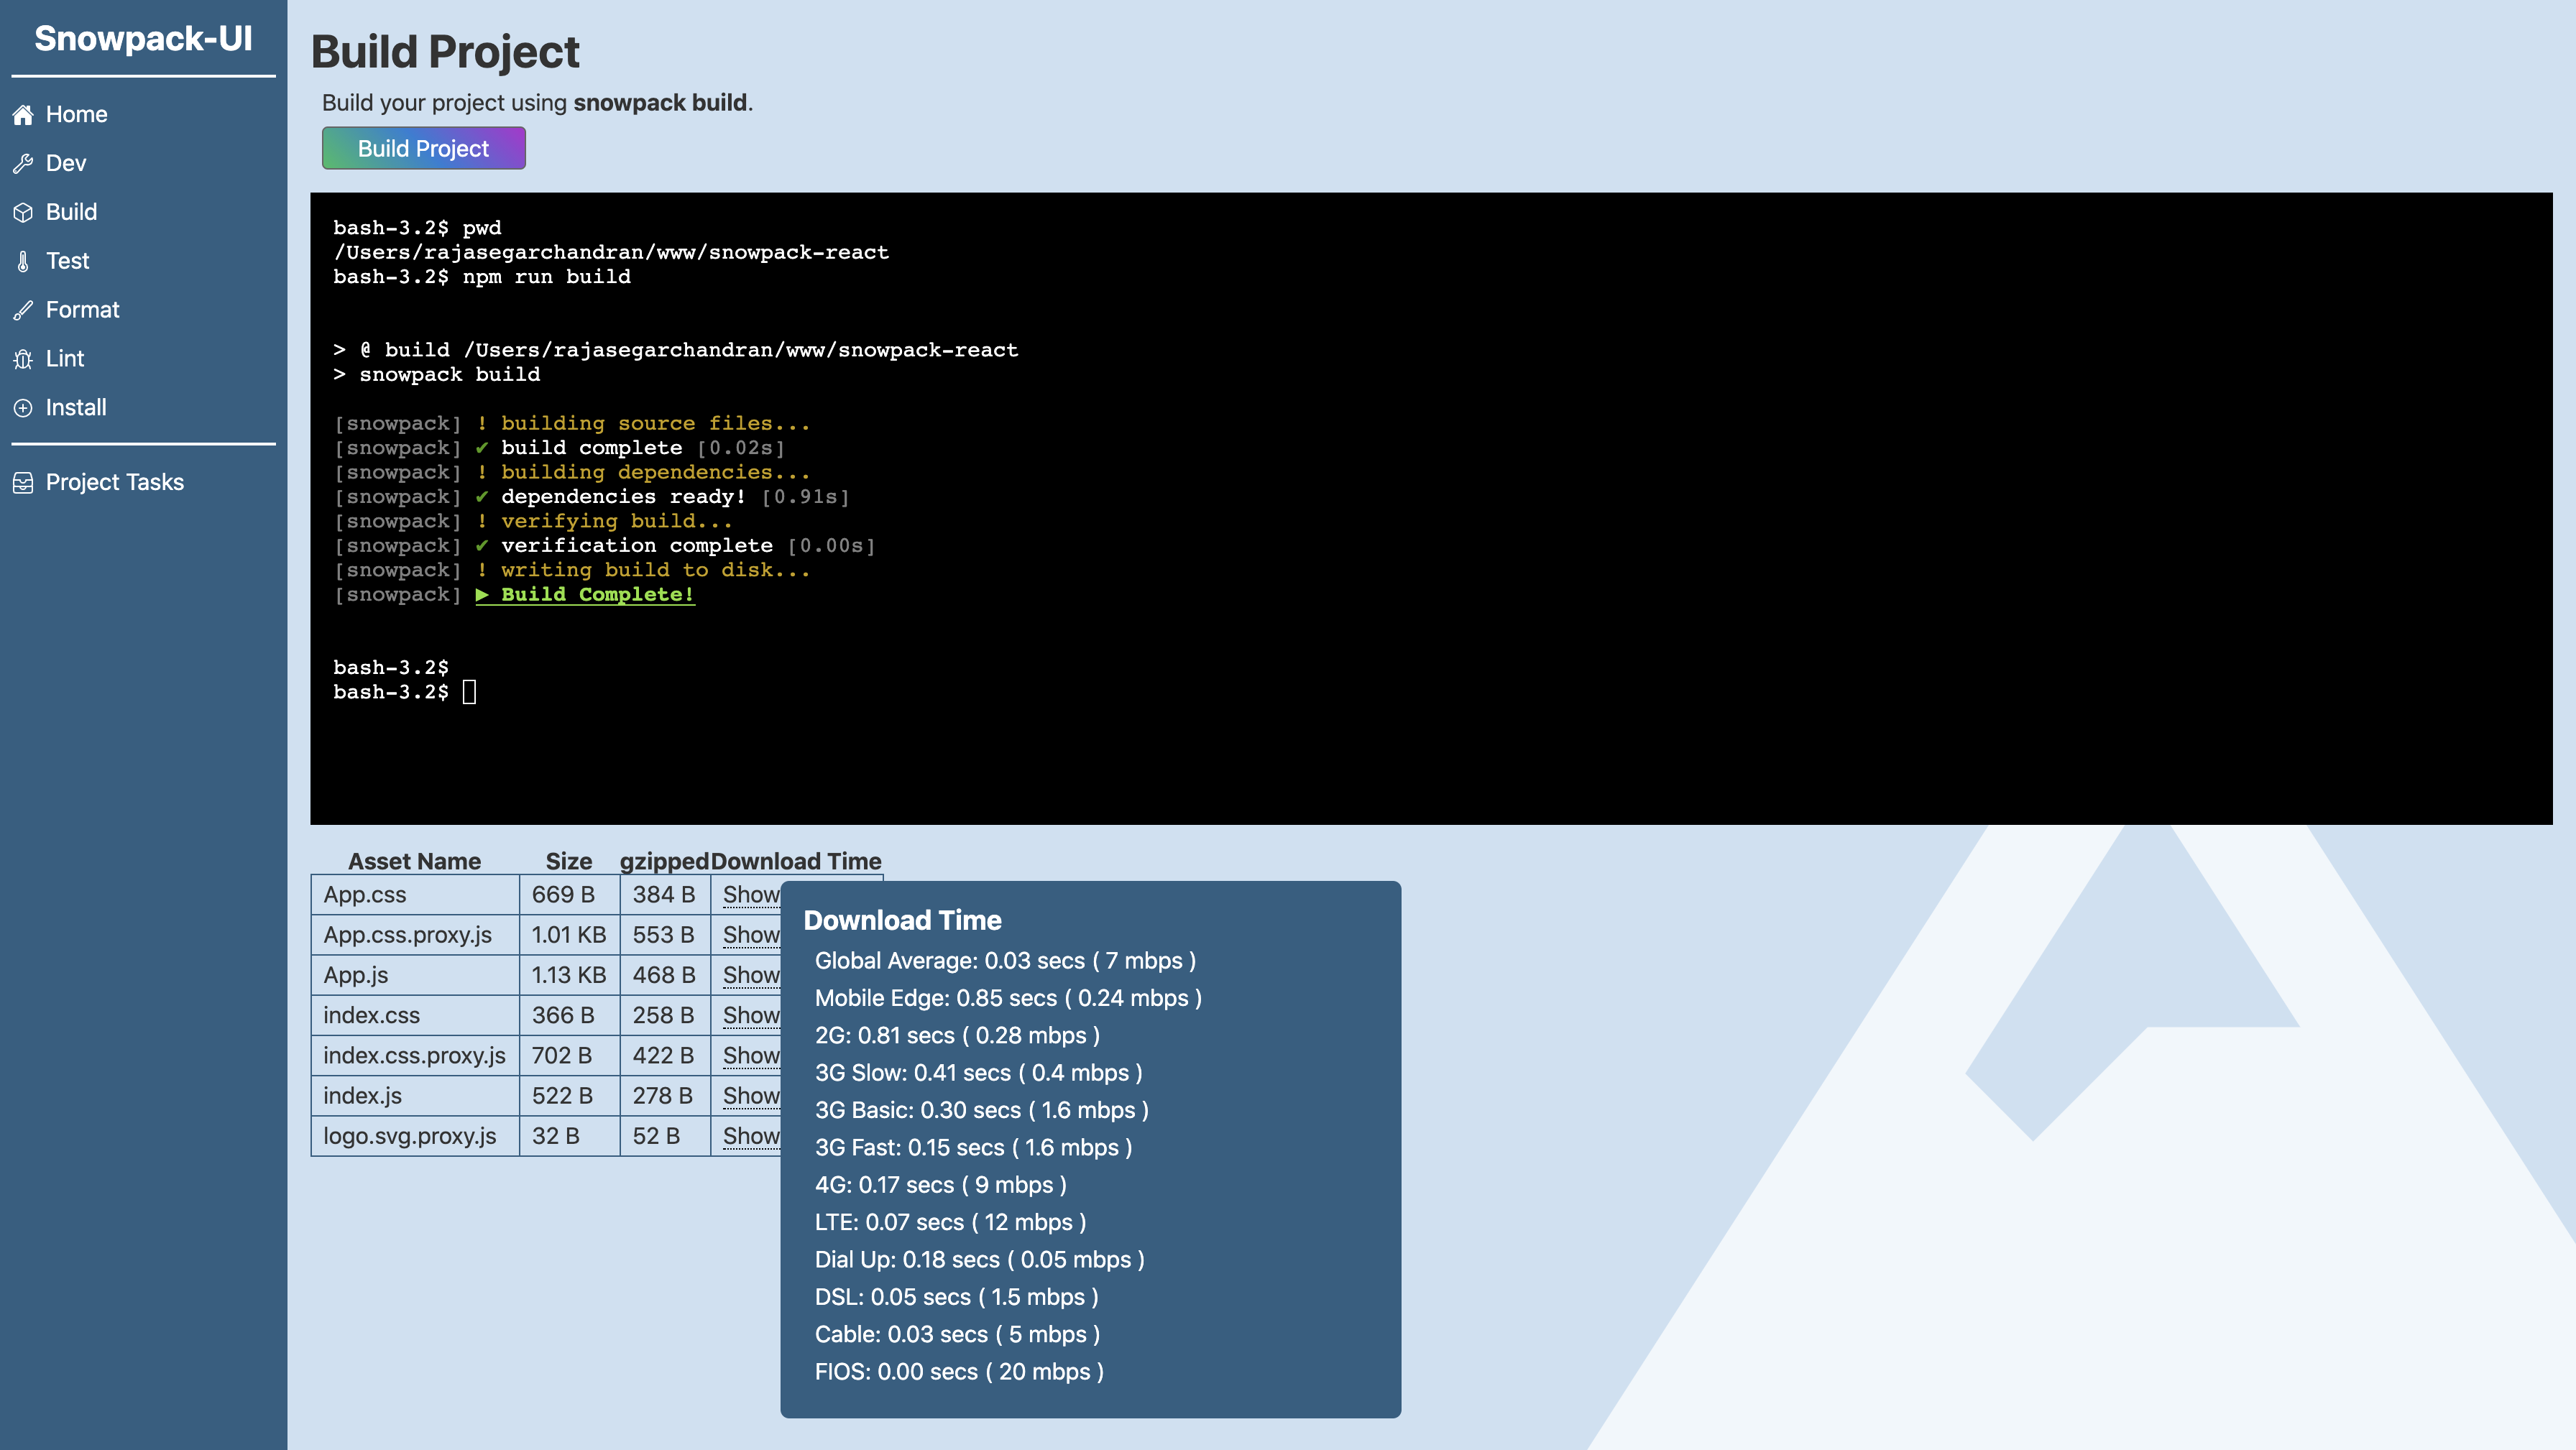
Task: Go to the Lint menu entry
Action: 65,359
